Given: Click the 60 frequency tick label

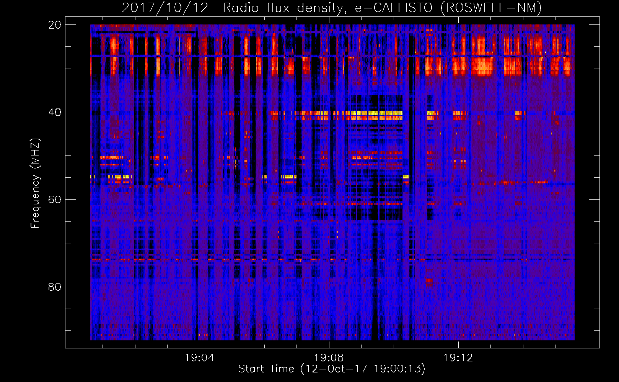Looking at the screenshot, I should [55, 200].
